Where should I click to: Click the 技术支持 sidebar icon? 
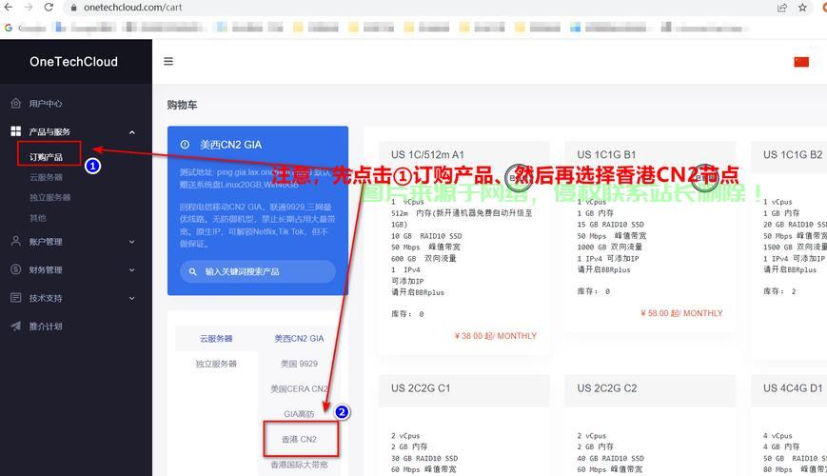point(15,298)
